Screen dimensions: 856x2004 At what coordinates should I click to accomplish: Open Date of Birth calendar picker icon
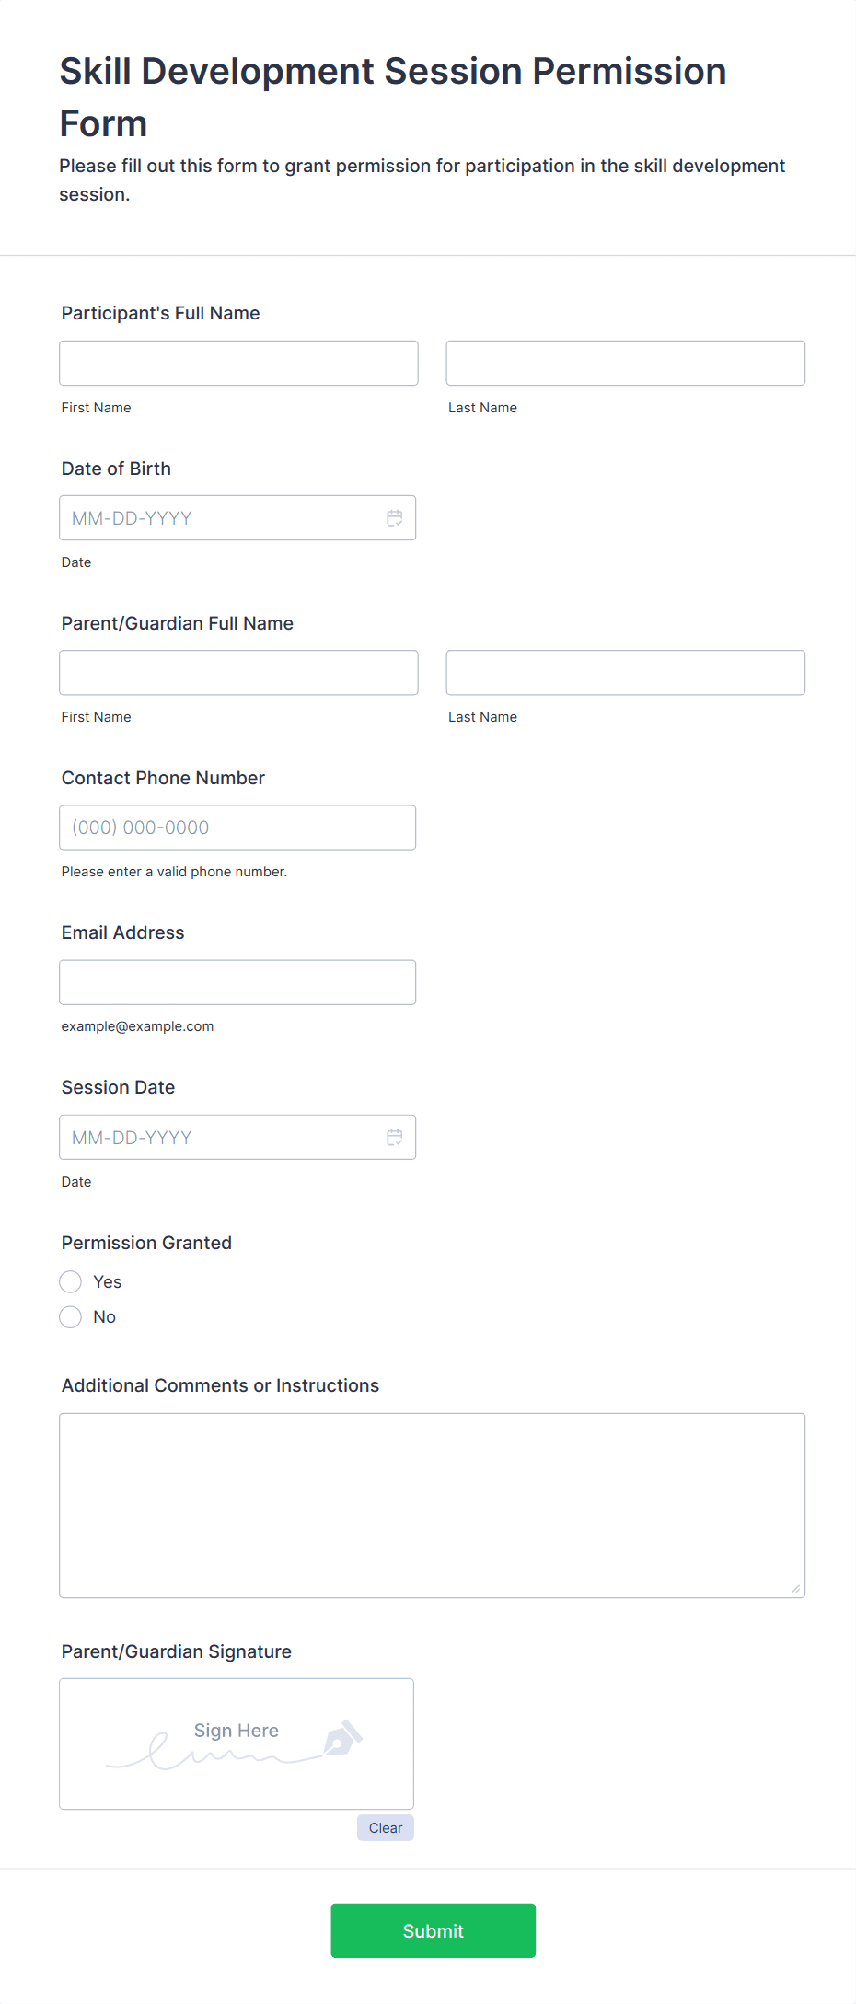click(395, 518)
